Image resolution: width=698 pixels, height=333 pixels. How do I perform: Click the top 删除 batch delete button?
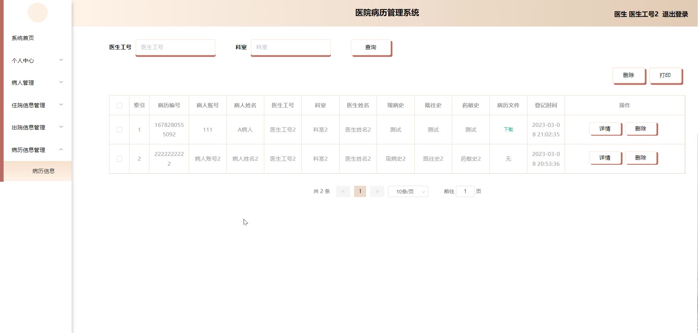point(628,75)
